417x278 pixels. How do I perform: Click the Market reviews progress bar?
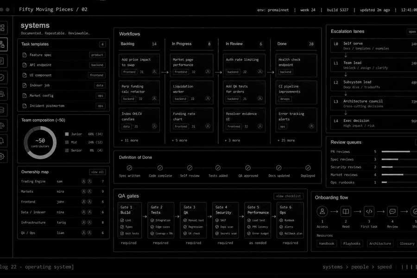point(399,175)
